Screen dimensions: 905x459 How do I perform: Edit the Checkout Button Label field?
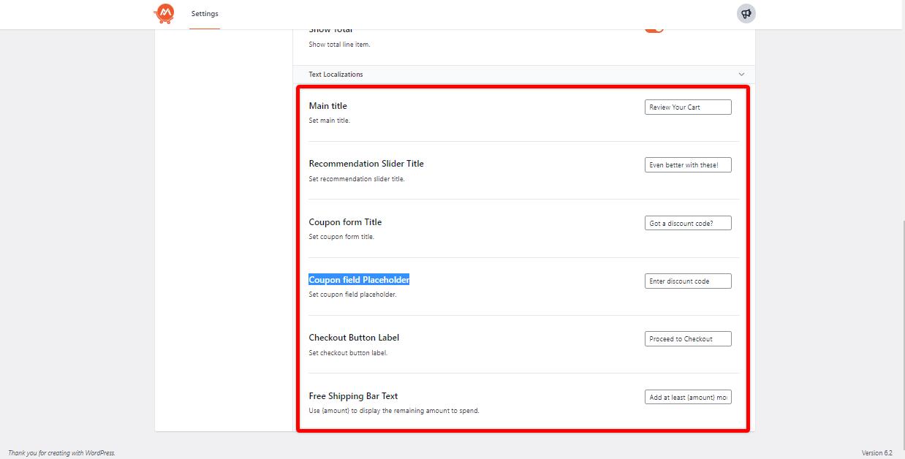pyautogui.click(x=687, y=338)
